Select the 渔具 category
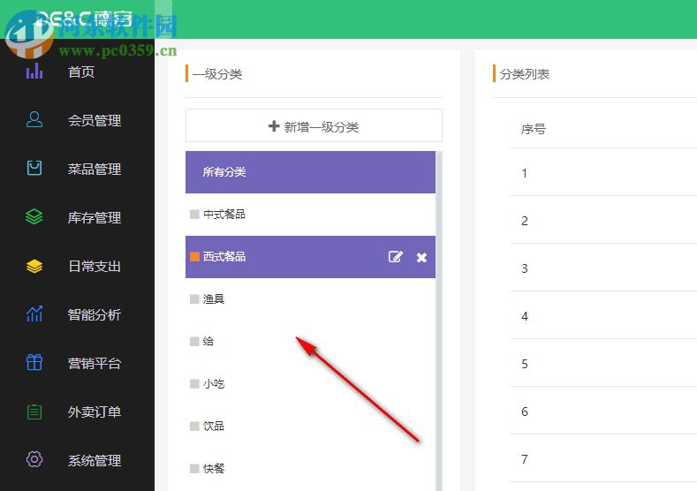 tap(310, 299)
